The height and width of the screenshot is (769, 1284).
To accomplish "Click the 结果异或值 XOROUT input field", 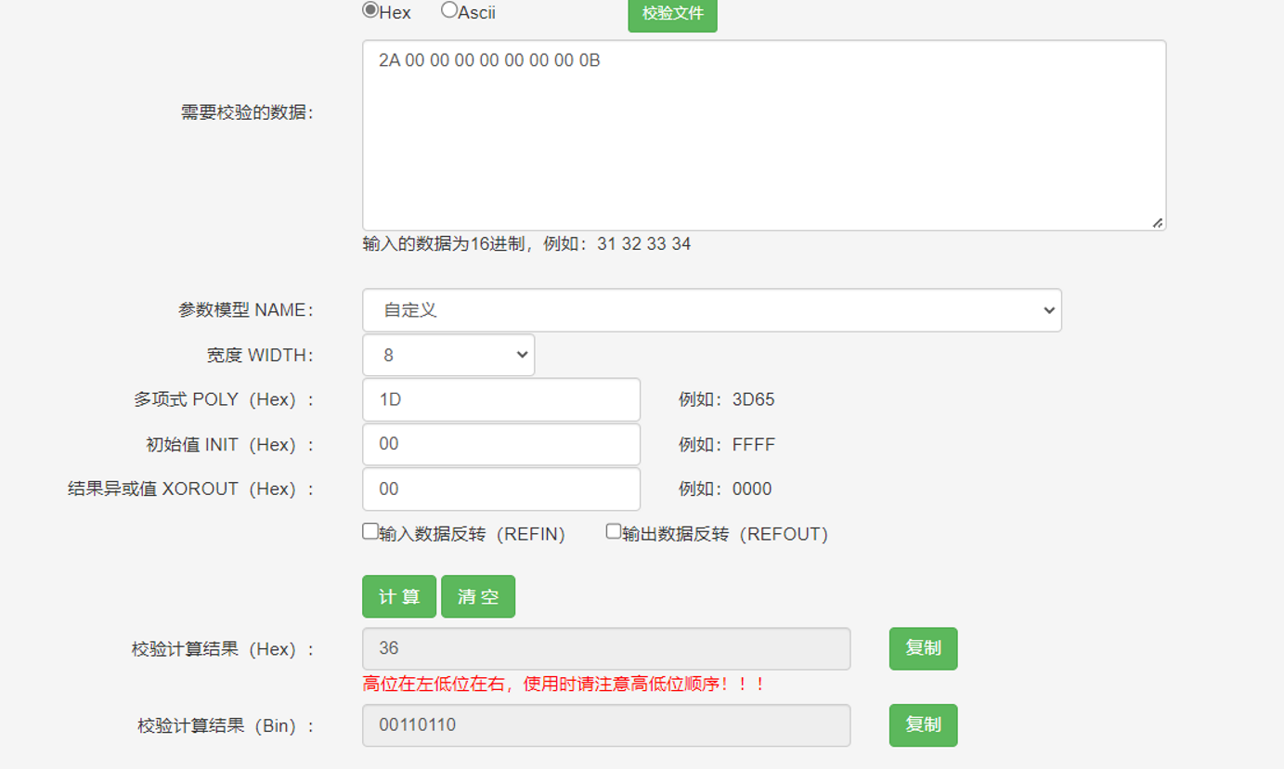I will click(x=500, y=489).
